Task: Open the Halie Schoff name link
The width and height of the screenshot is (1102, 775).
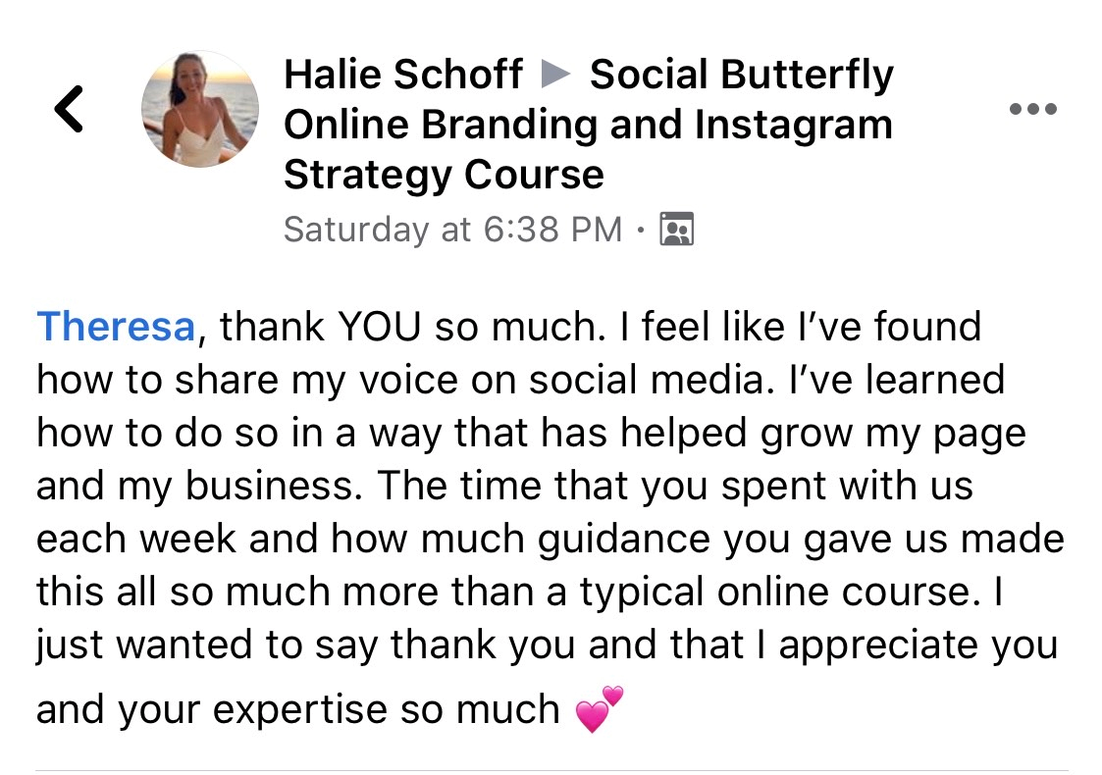Action: 402,76
